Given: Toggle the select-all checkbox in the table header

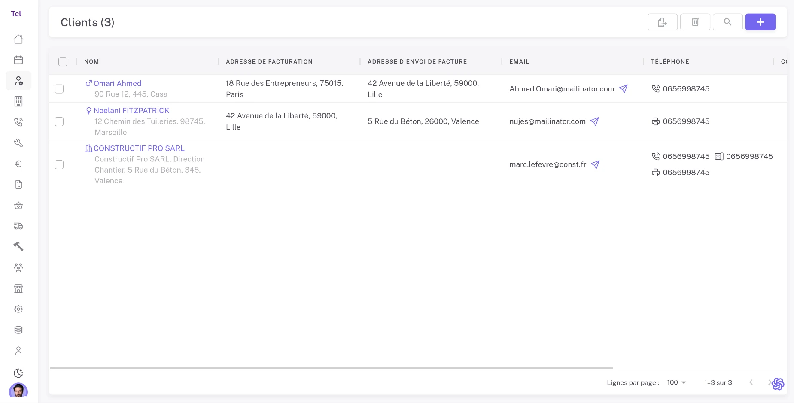Looking at the screenshot, I should tap(63, 61).
